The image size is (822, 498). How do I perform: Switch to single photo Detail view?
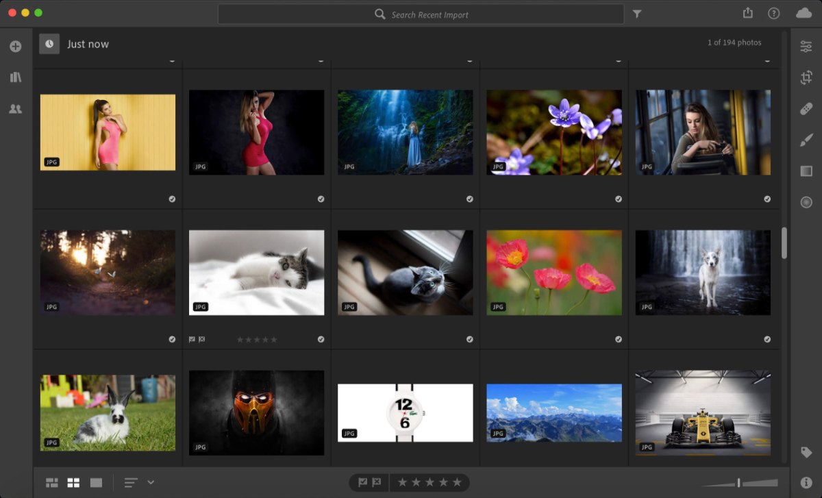96,483
